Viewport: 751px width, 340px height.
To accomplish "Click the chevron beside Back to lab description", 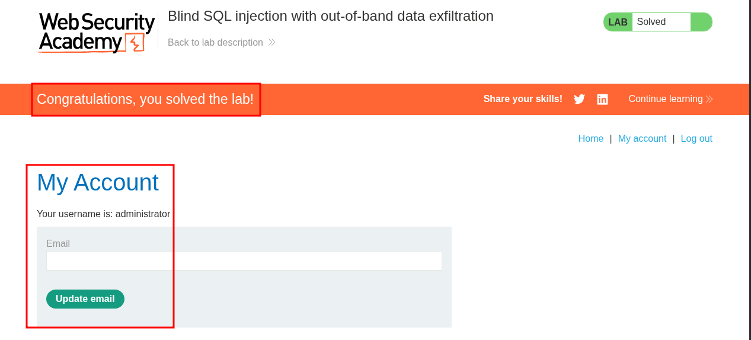I will (271, 42).
